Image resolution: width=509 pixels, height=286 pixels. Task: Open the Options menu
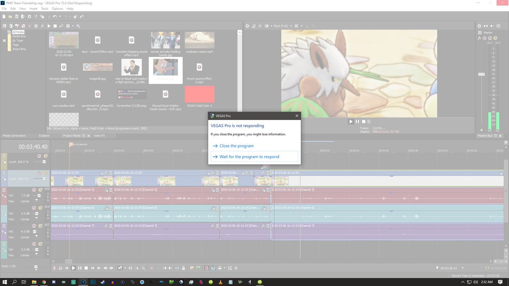[x=58, y=8]
